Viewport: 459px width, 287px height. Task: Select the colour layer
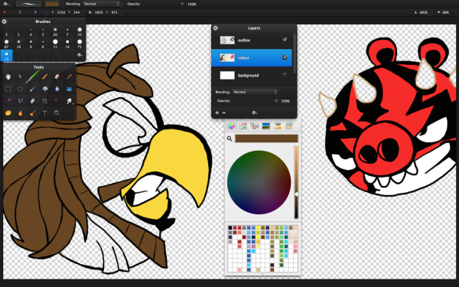(x=252, y=57)
